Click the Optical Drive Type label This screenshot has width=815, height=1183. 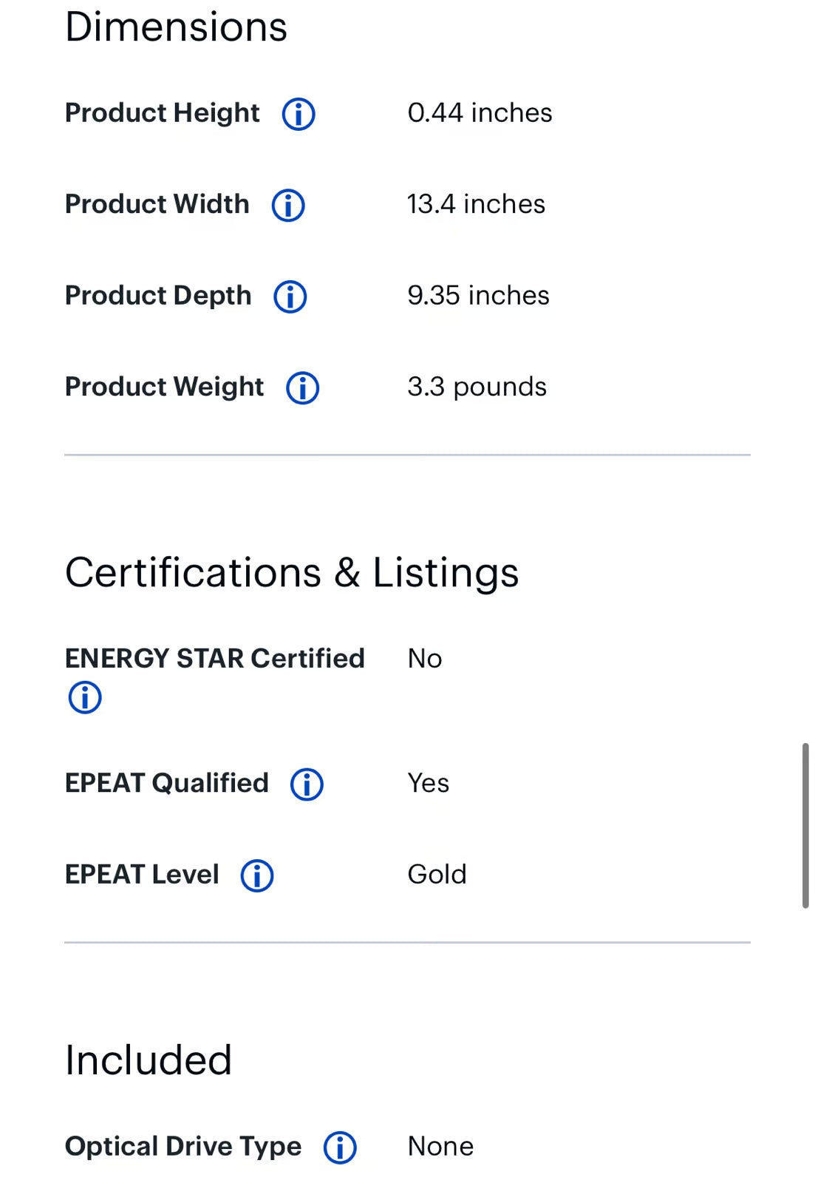(183, 1146)
